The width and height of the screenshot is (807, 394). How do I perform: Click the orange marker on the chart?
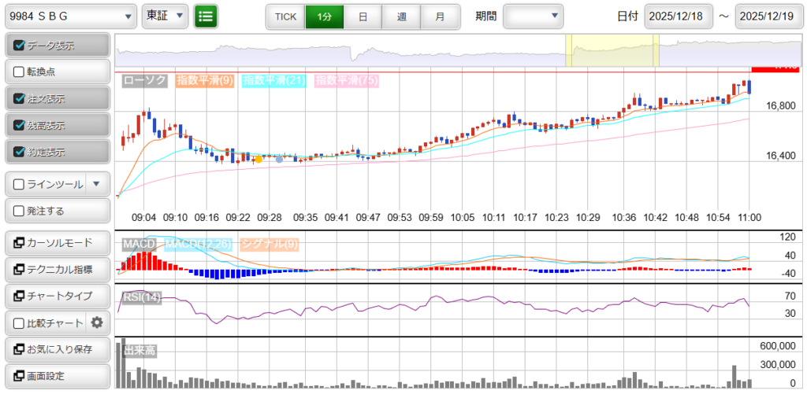(258, 159)
